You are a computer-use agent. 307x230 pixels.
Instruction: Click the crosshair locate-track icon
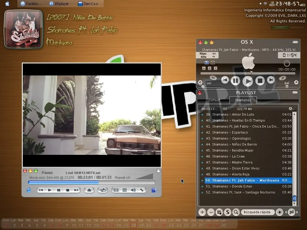(280, 212)
